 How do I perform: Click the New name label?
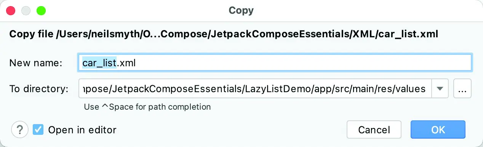(x=35, y=63)
